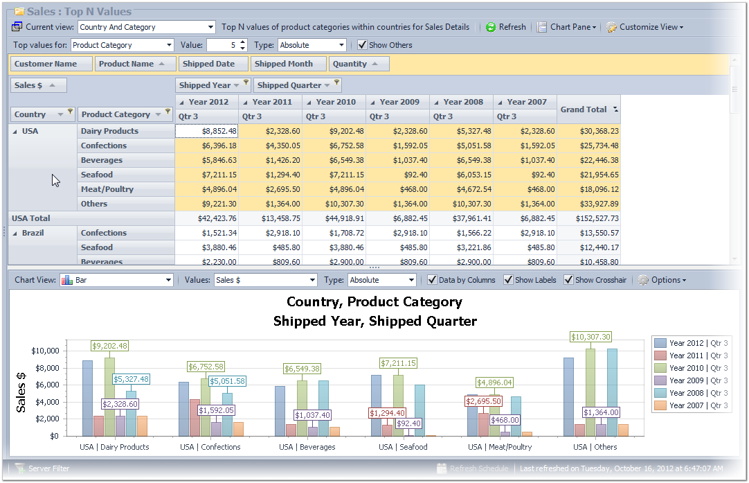
Task: Click the filter icon on Product Category field
Action: click(x=168, y=111)
